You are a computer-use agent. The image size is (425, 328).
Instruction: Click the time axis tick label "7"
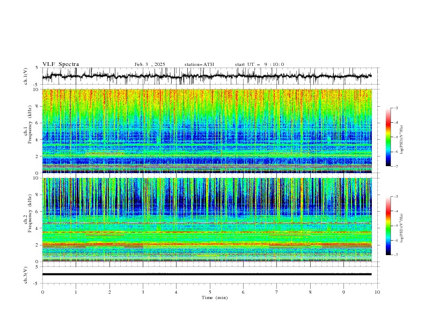277,292
